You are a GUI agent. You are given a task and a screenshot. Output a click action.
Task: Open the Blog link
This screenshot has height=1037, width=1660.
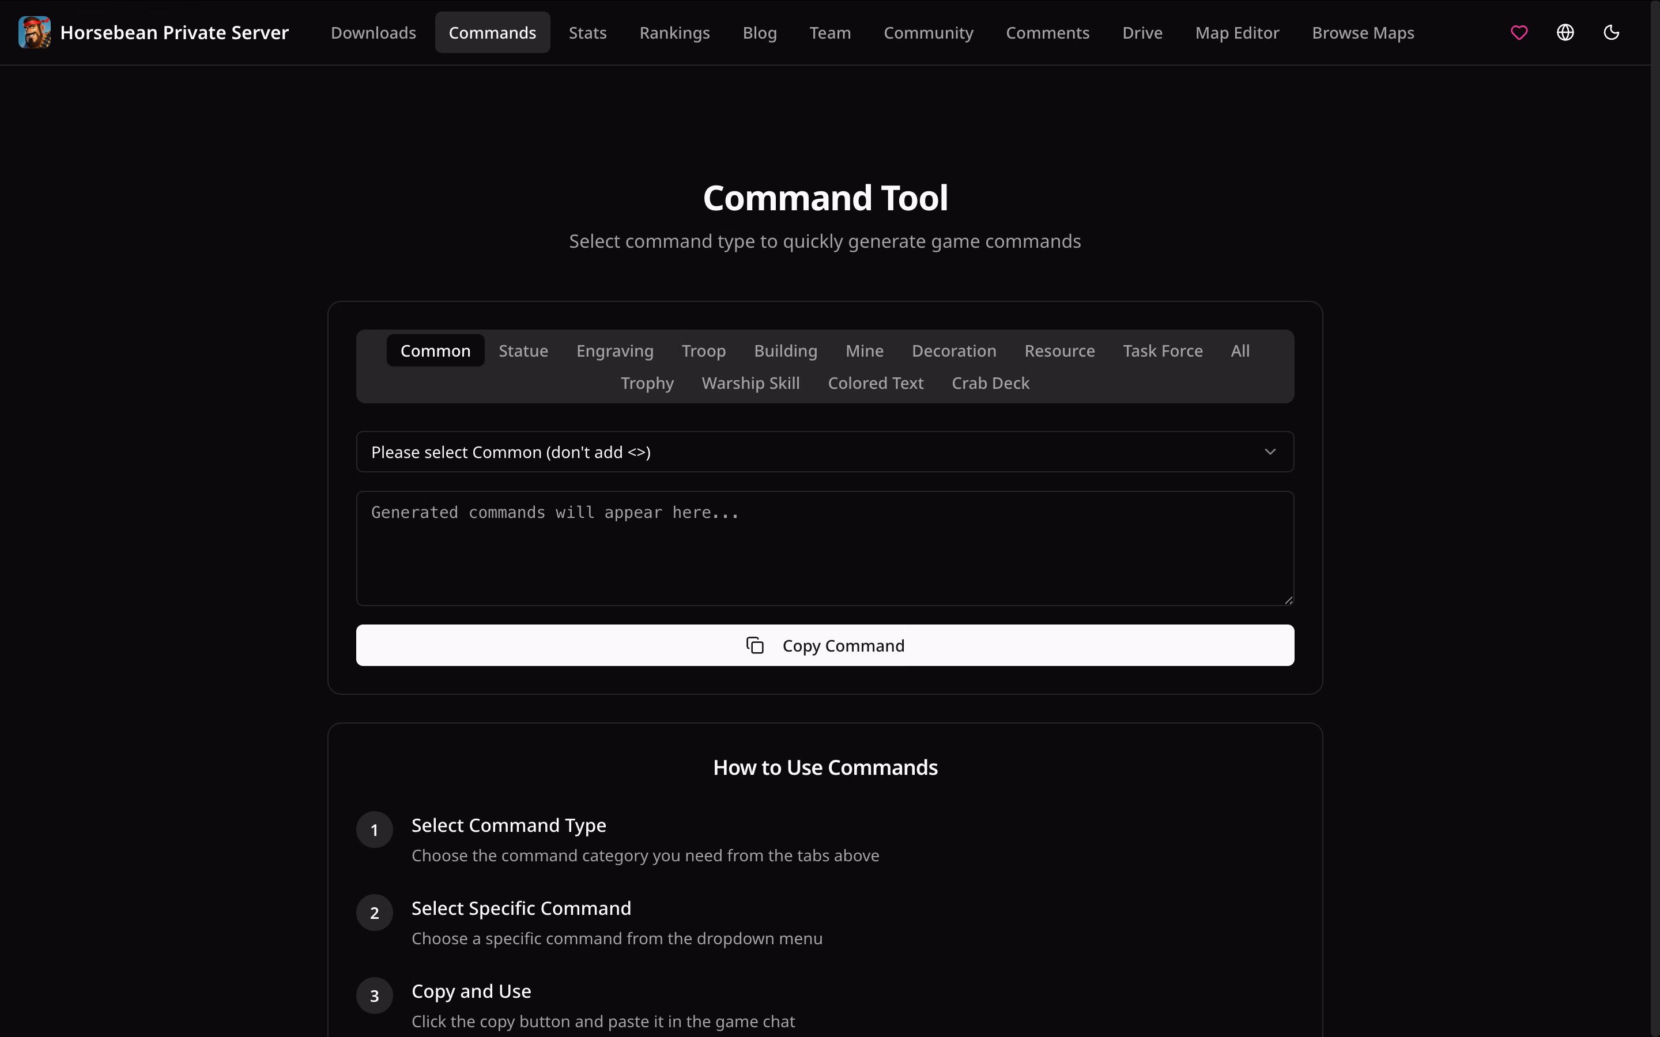760,32
